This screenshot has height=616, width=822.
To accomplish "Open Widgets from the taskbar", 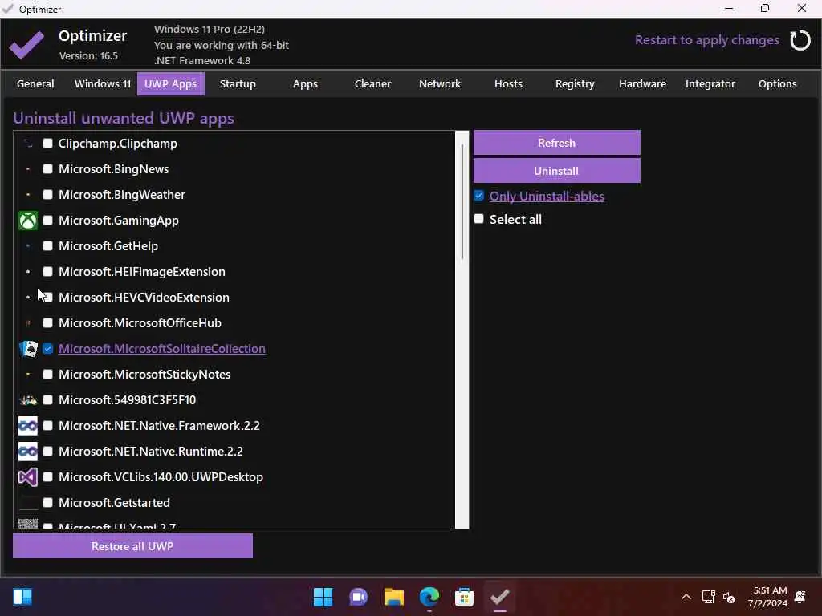I will pyautogui.click(x=22, y=597).
